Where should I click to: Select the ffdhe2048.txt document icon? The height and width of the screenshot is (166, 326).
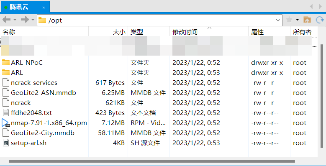(6, 112)
